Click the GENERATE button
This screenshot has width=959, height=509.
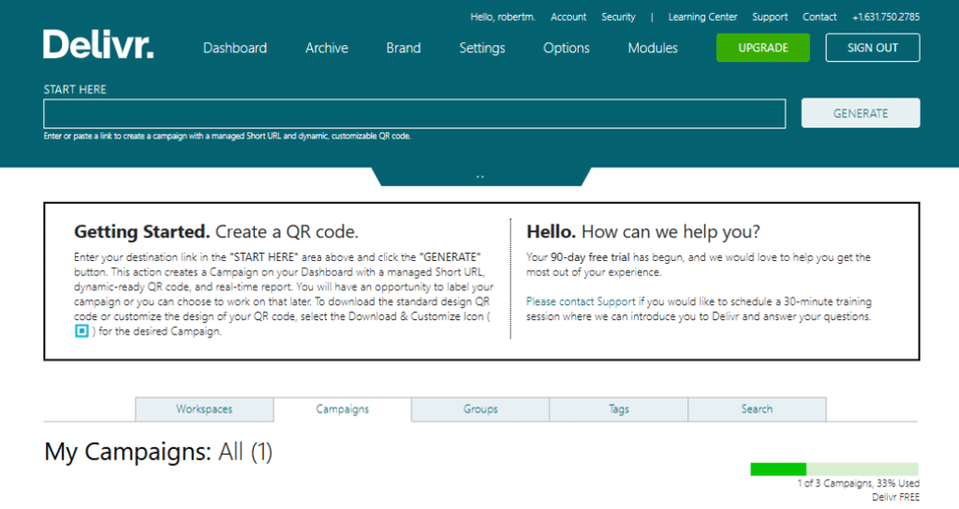[x=861, y=113]
